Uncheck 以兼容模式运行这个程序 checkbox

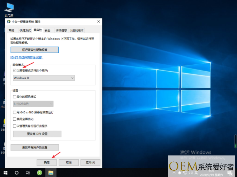click(14, 70)
